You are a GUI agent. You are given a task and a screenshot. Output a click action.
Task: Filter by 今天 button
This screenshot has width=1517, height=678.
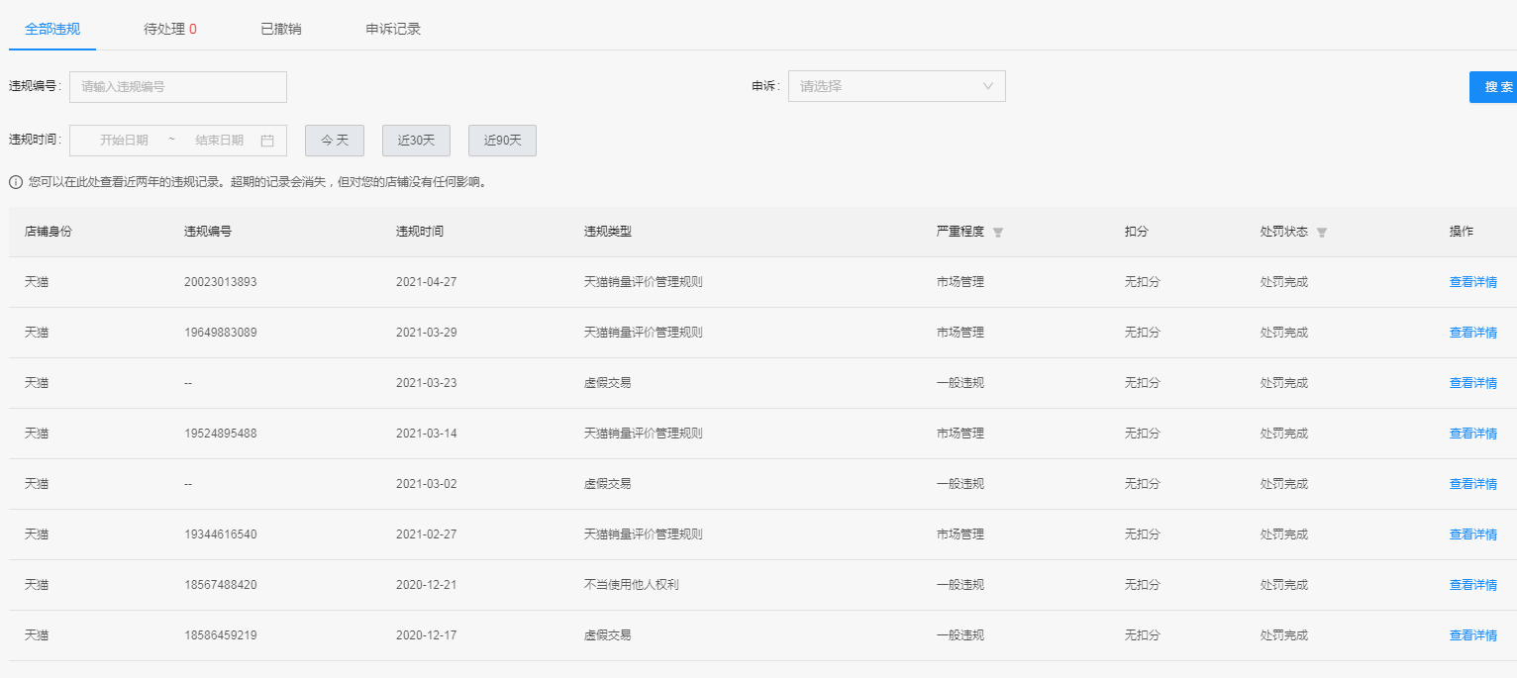click(x=335, y=141)
